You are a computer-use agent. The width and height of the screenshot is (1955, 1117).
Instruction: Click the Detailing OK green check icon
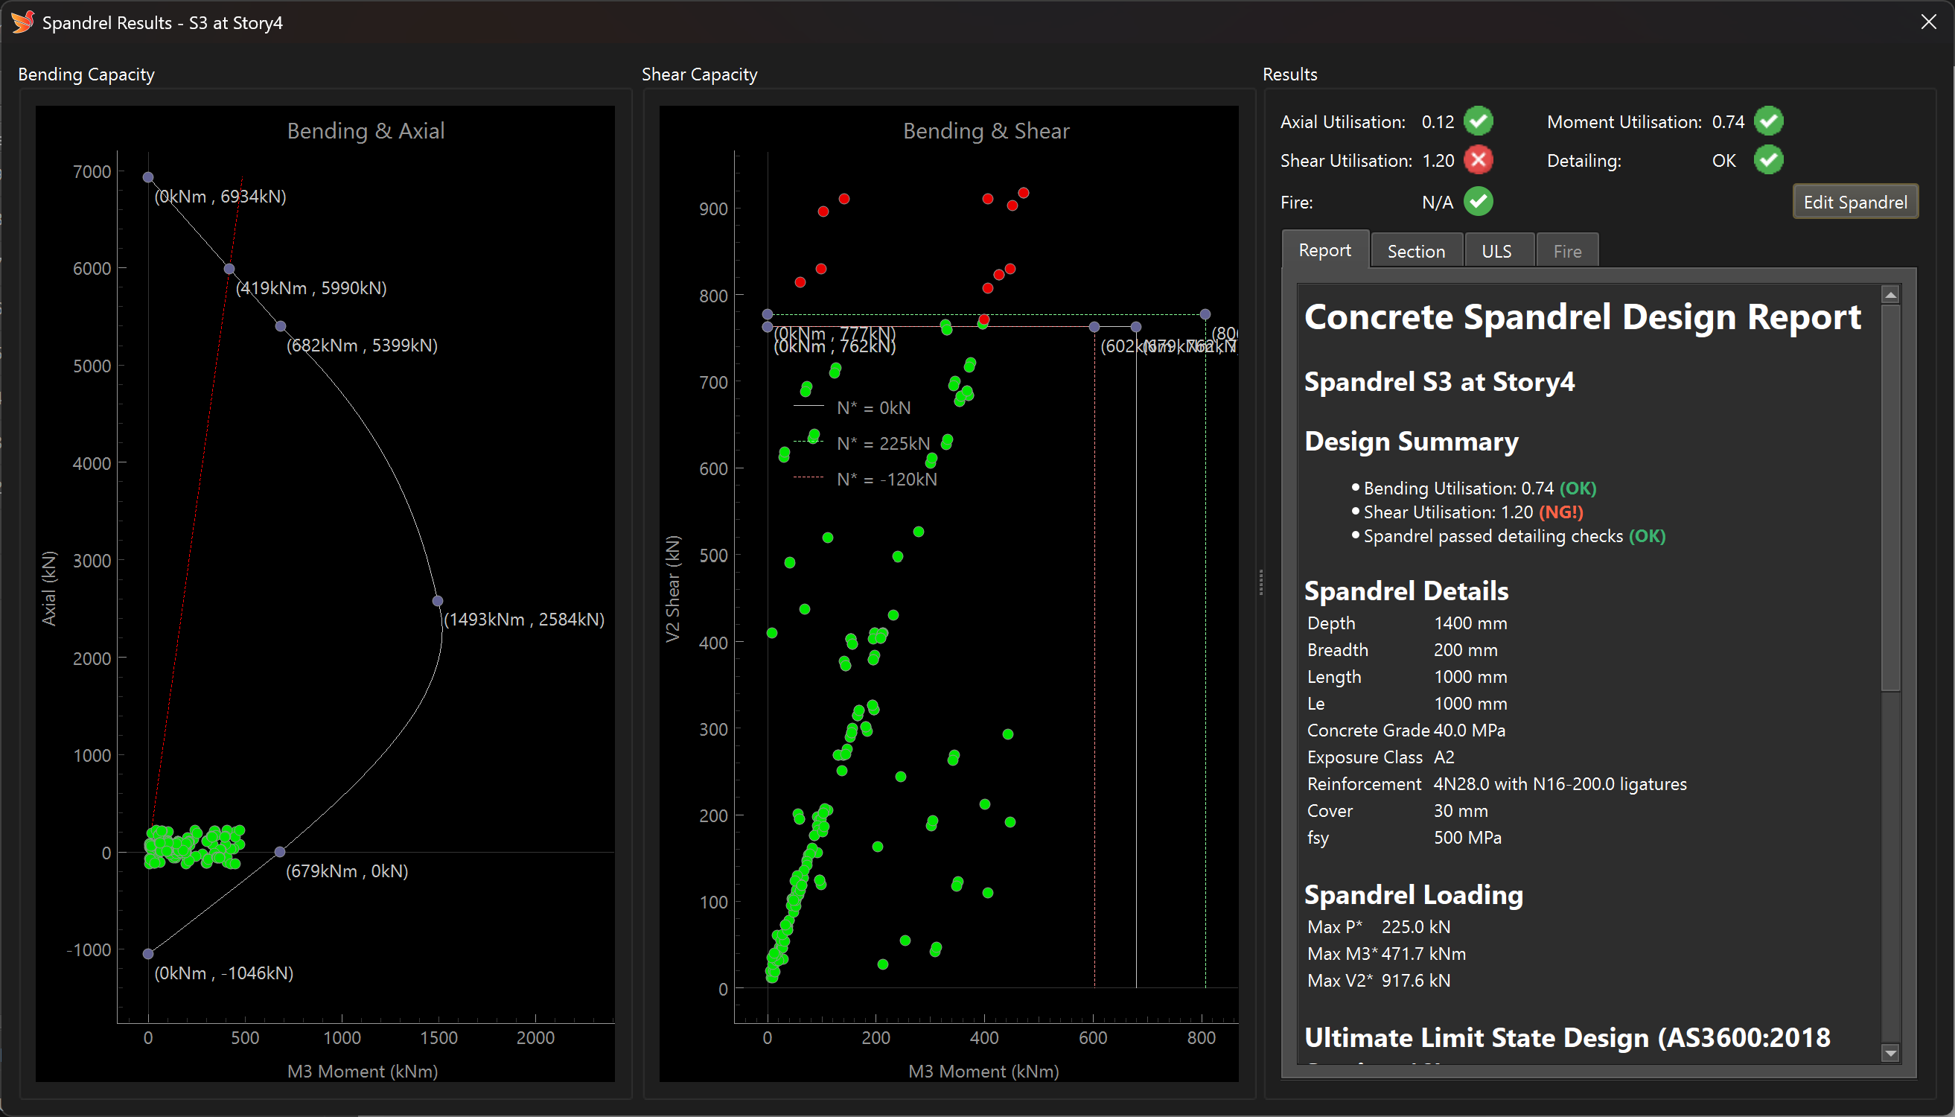point(1769,159)
